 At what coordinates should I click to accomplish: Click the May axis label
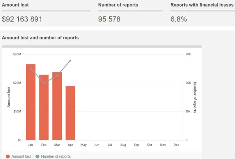(x=84, y=145)
